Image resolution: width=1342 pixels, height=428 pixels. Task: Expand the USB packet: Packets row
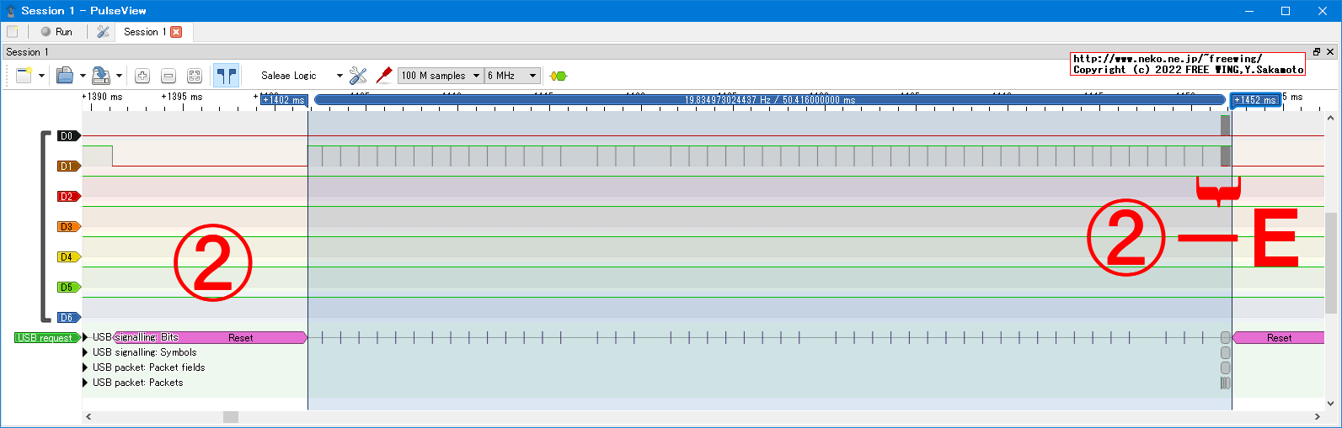tap(86, 383)
